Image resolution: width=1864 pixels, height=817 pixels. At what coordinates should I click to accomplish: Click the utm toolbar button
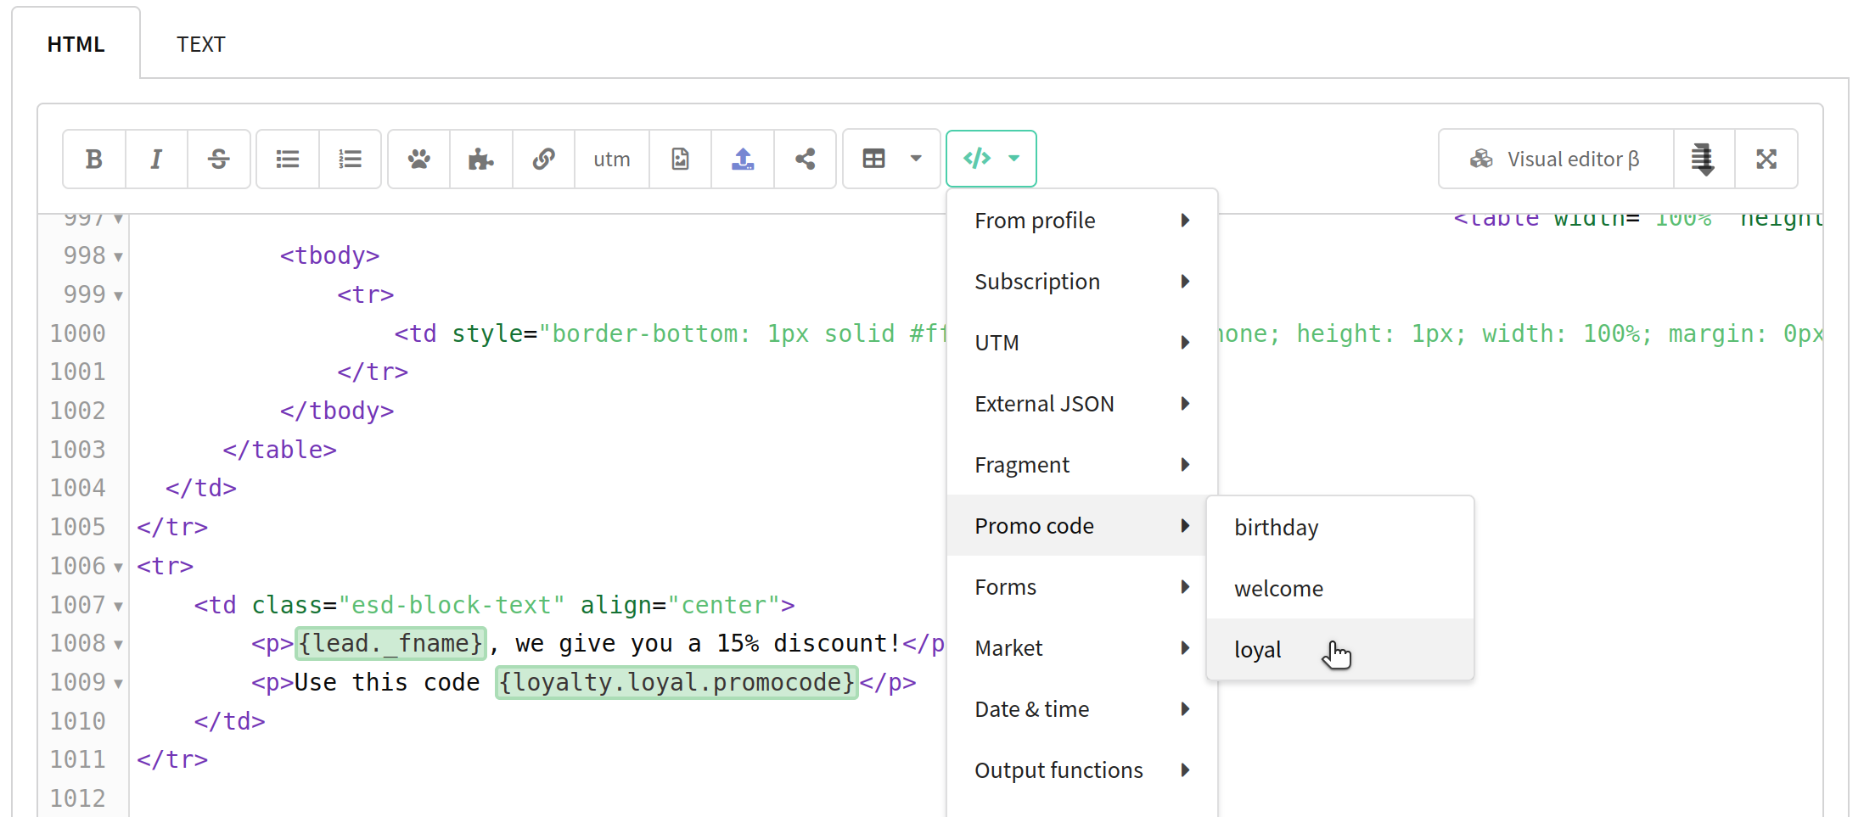[x=612, y=159]
